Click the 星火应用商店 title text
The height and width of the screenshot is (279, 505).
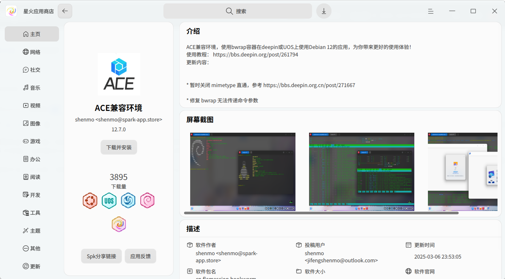click(x=38, y=11)
